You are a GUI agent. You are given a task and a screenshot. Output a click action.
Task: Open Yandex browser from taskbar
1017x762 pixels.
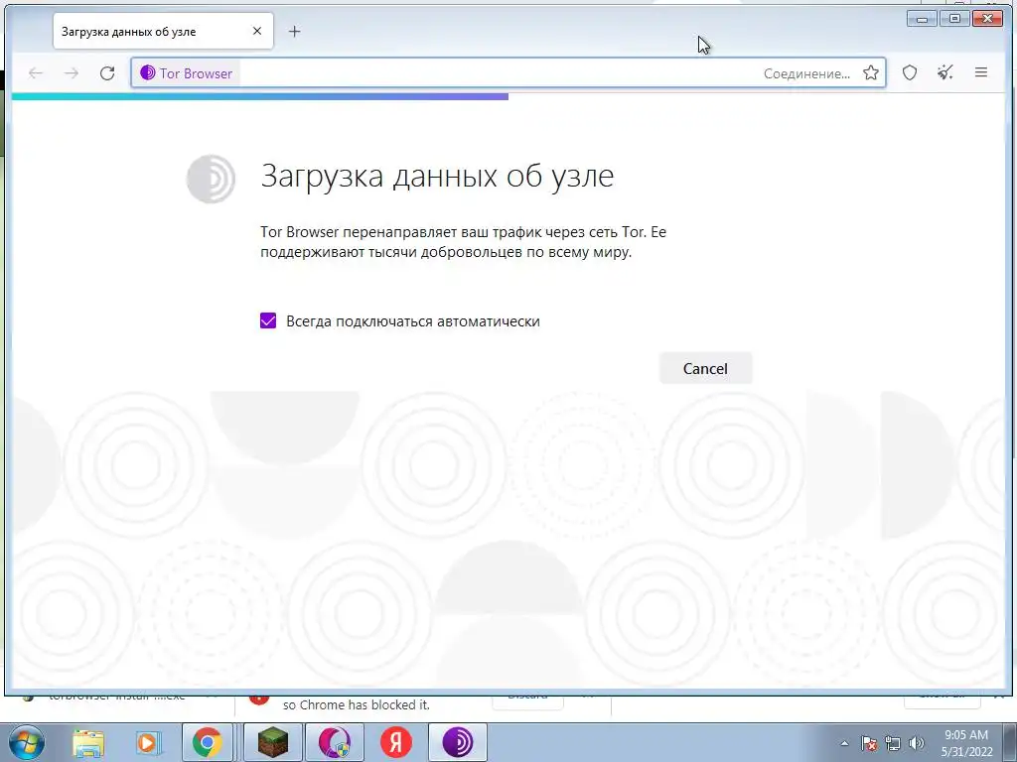tap(395, 742)
